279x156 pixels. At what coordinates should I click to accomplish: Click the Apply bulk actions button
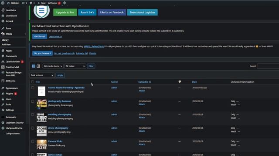(x=60, y=75)
